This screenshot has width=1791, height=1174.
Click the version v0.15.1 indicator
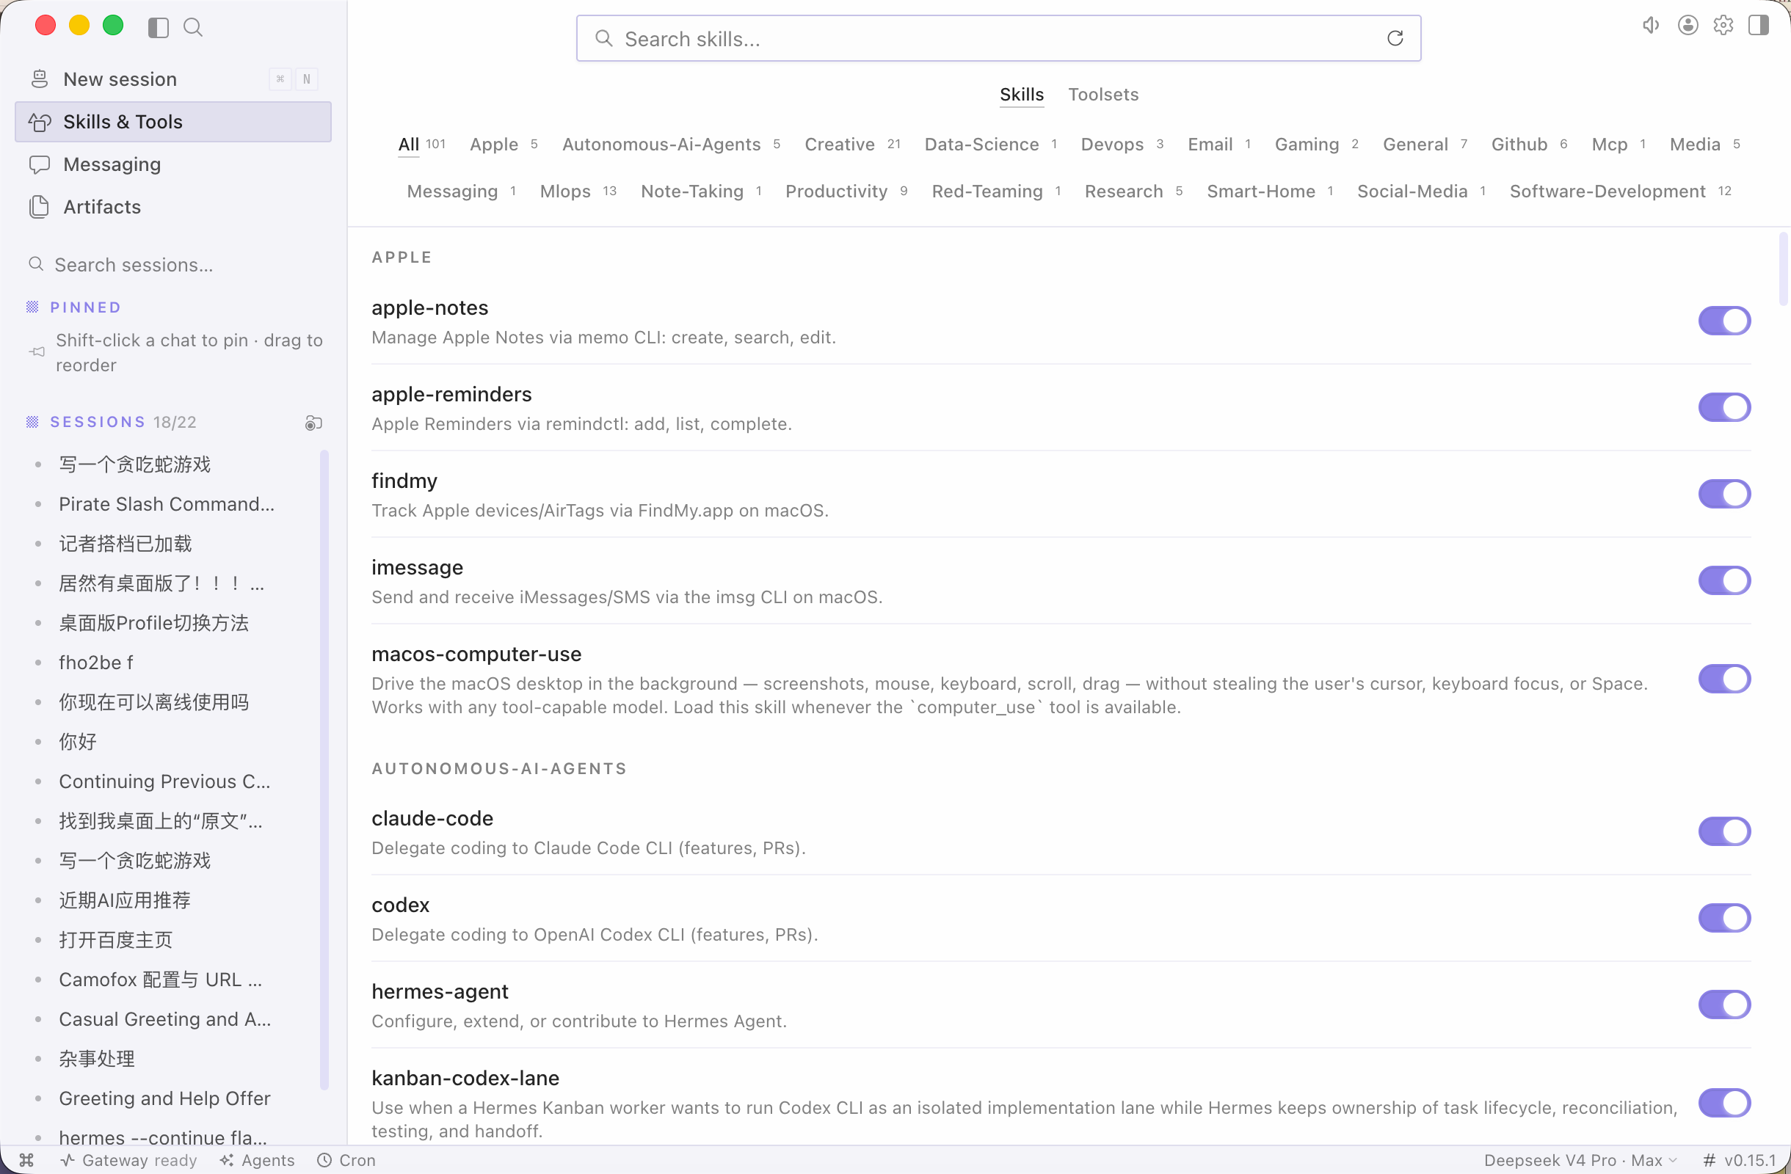point(1739,1160)
